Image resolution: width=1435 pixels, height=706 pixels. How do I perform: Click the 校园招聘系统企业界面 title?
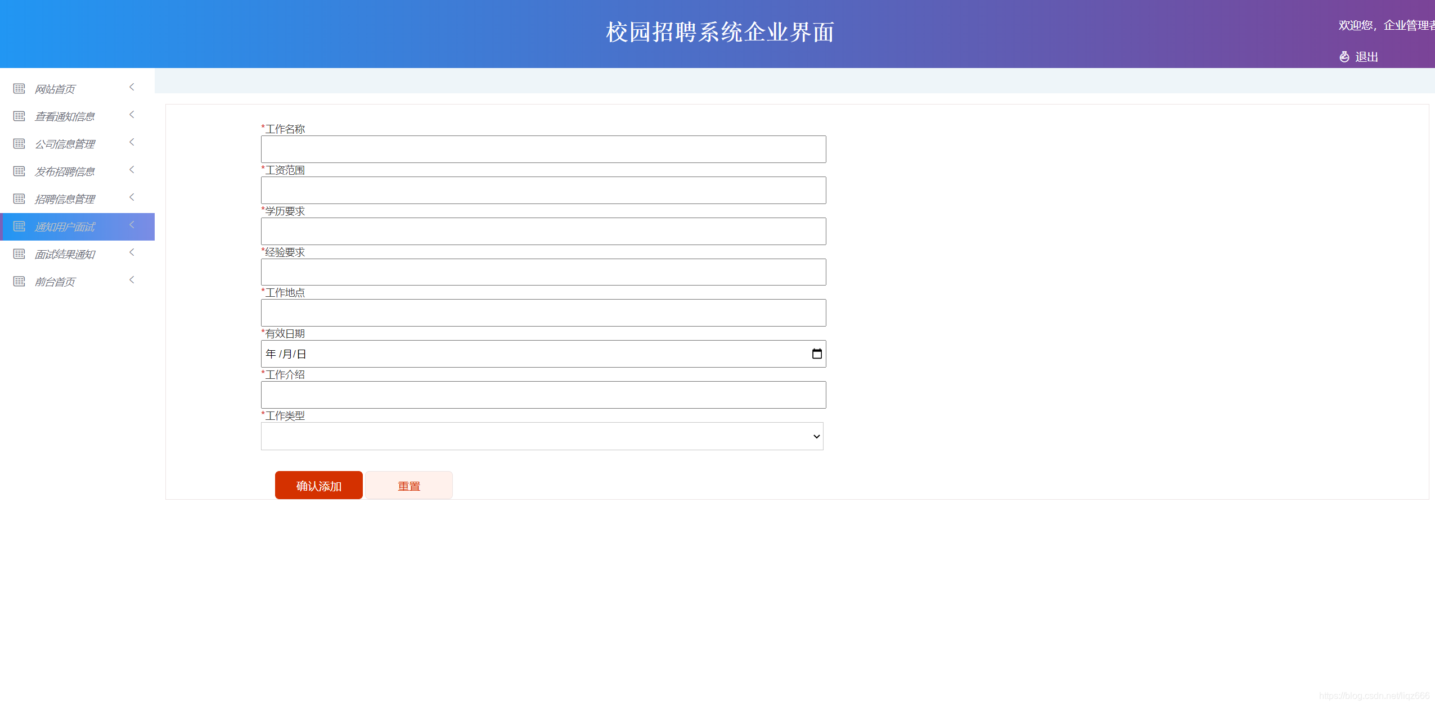tap(720, 32)
